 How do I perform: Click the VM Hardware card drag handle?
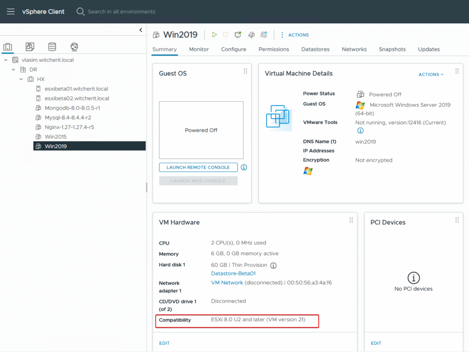click(x=351, y=220)
